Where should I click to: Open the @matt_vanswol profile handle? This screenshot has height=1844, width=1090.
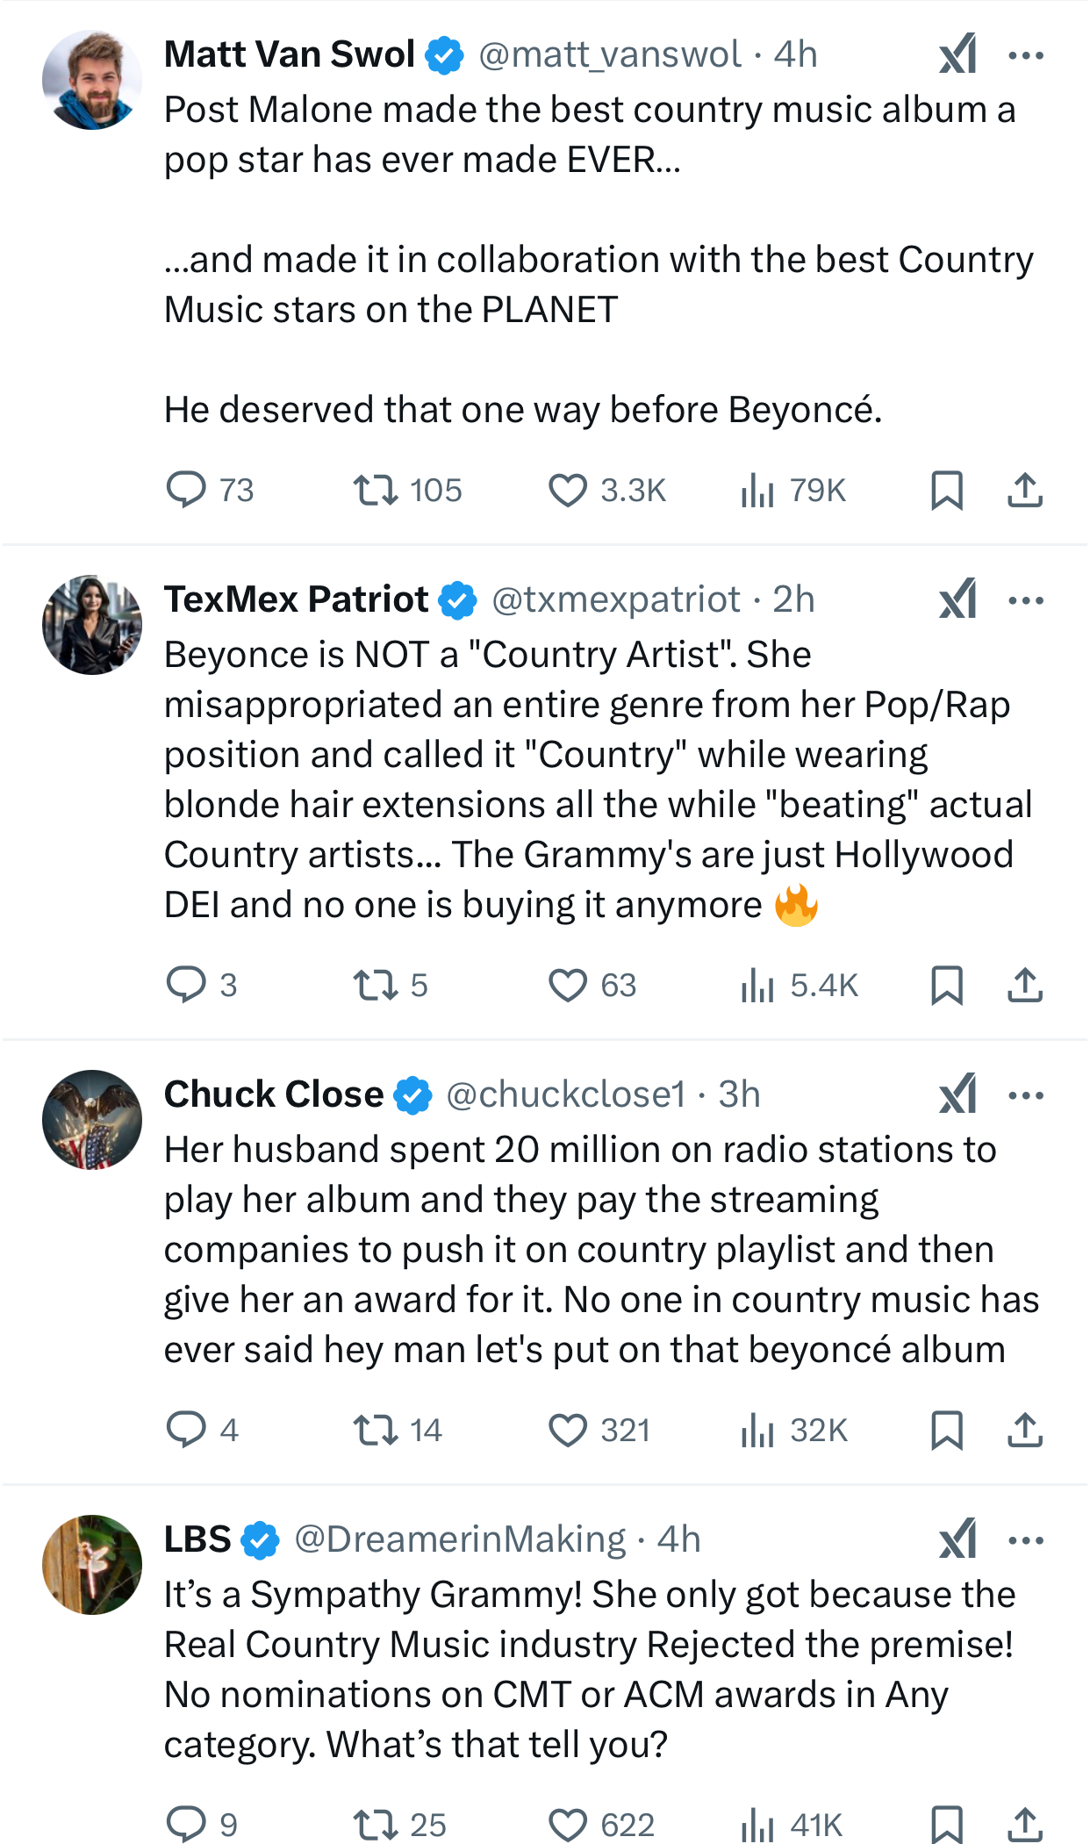pyautogui.click(x=610, y=54)
